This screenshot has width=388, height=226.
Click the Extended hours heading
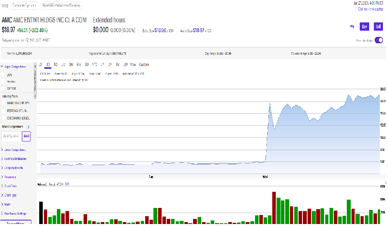109,20
